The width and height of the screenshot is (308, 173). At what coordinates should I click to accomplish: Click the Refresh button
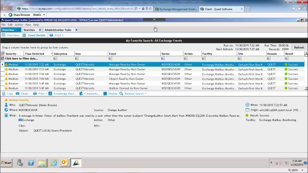(x=299, y=48)
